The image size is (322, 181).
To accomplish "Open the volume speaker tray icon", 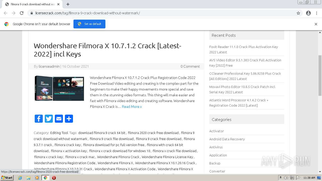I will point(286,178).
